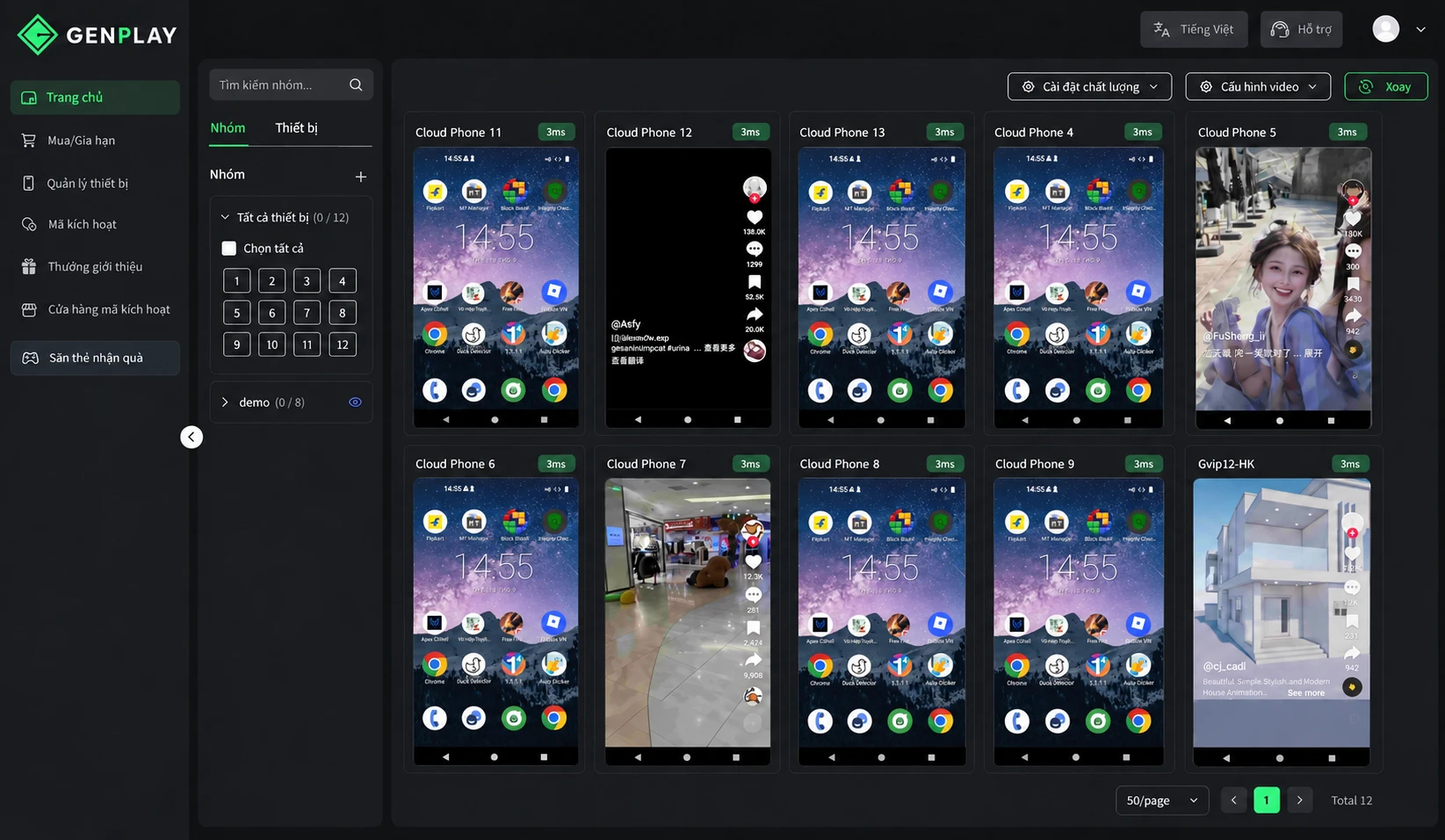This screenshot has width=1445, height=840.
Task: Open Mua/Gia hạn shopping cart item
Action: tap(95, 141)
